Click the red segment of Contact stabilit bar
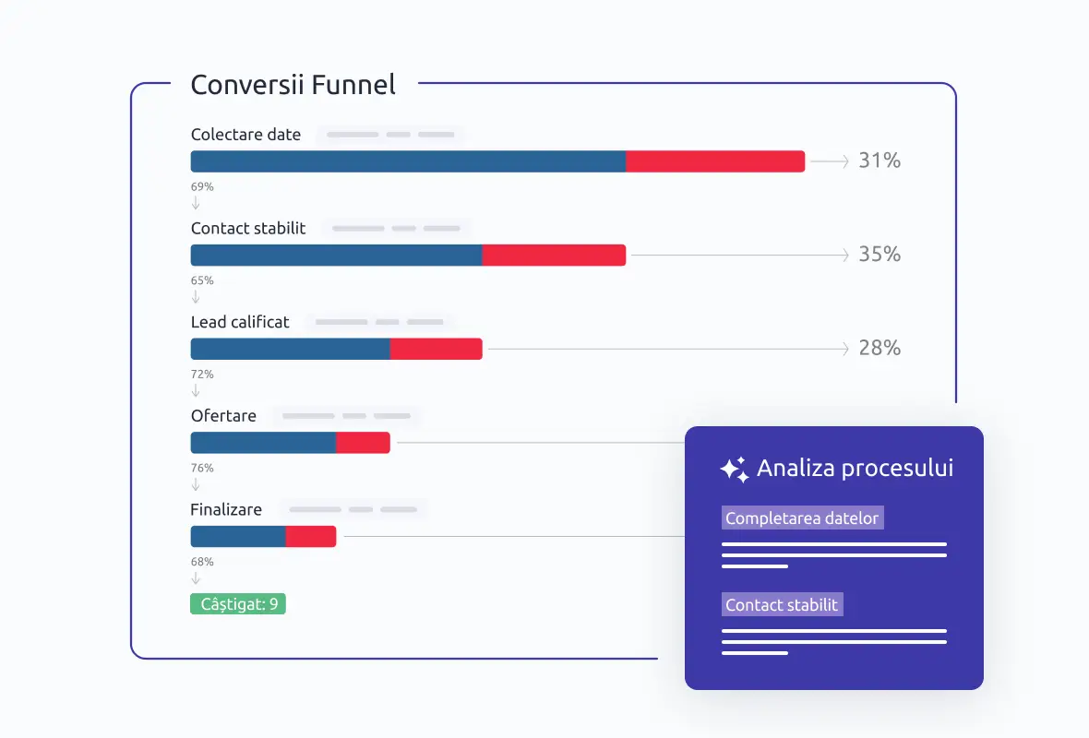This screenshot has height=738, width=1089. (555, 255)
